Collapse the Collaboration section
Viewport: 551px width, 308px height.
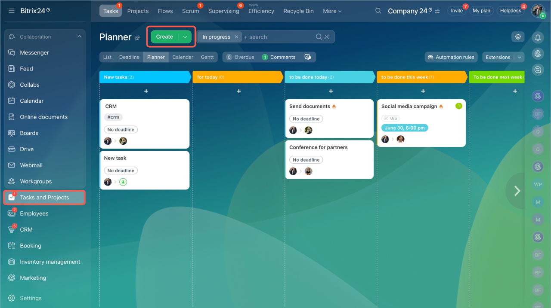click(x=79, y=37)
